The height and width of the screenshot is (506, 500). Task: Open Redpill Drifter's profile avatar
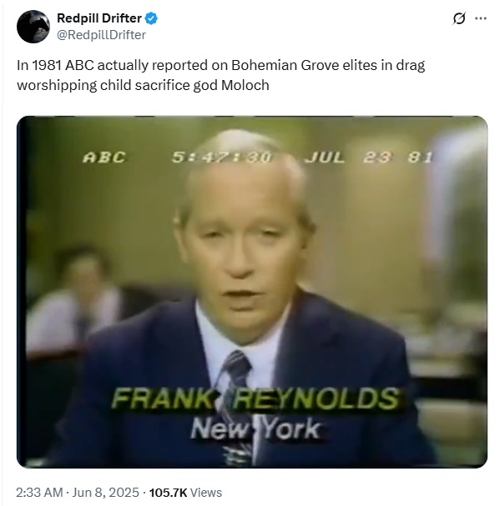[x=33, y=27]
